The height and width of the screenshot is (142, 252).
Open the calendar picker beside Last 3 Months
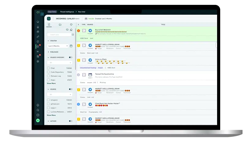(71, 46)
